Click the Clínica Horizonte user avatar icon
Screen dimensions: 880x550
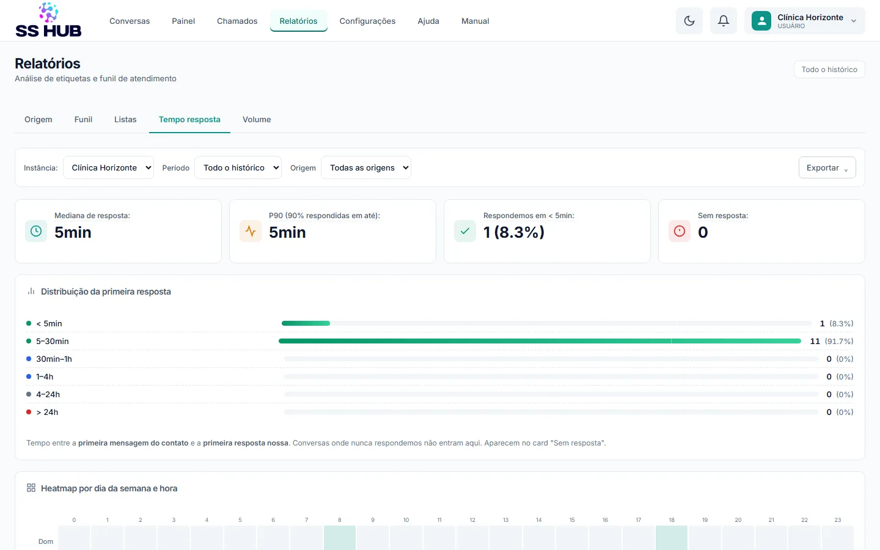761,21
